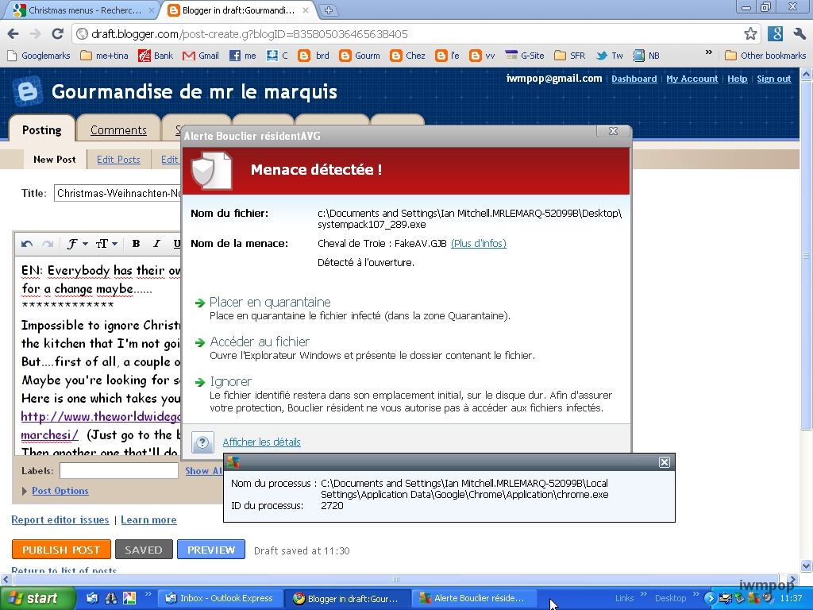Open the Chez Blogger bookmark
Screen dimensions: 813x610
407,56
